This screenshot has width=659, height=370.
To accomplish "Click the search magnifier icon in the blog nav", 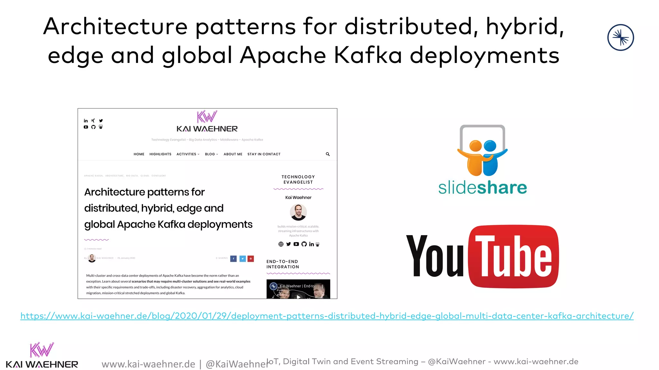I will pos(328,154).
